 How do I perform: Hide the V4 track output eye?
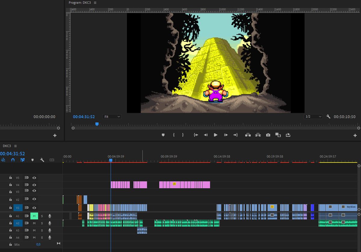click(x=34, y=184)
